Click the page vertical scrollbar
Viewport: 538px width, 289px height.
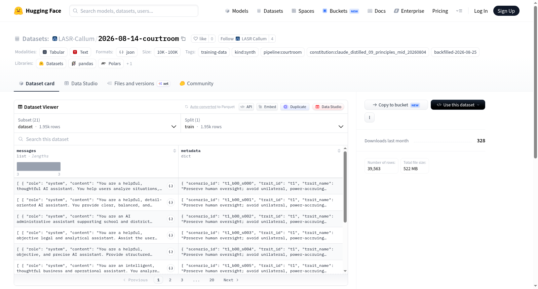[x=535, y=82]
